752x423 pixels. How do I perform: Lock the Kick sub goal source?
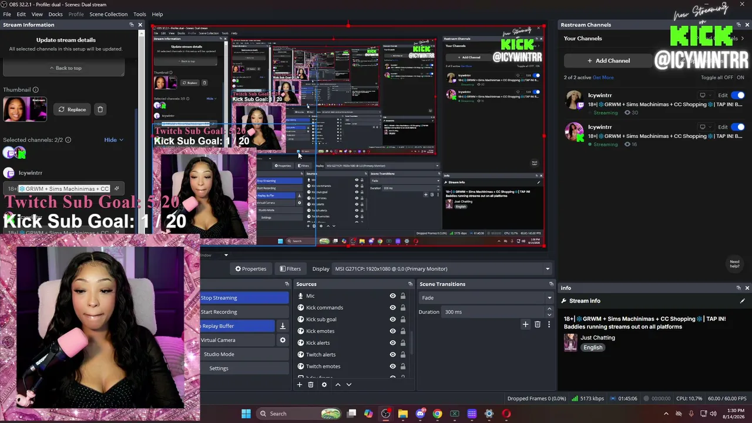[x=402, y=320]
